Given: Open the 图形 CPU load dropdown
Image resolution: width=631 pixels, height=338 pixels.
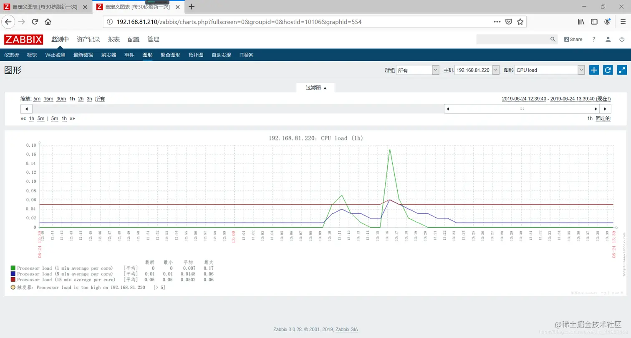Looking at the screenshot, I should pos(550,70).
